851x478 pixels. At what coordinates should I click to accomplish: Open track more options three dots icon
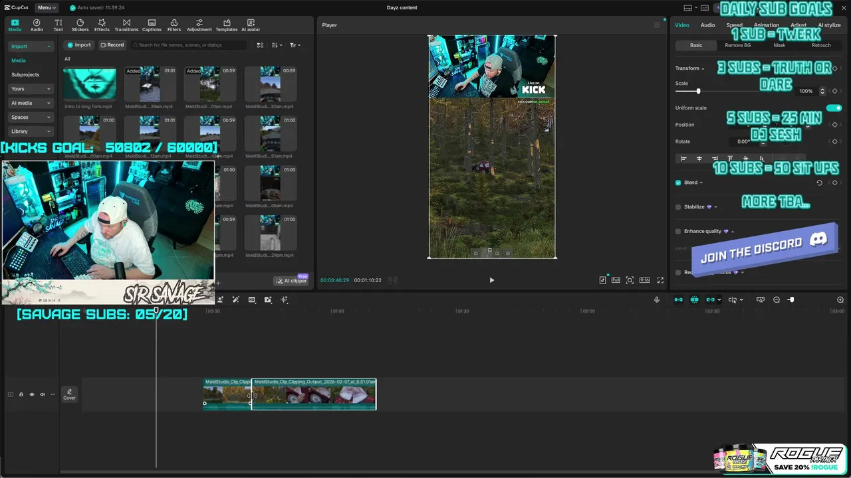click(53, 394)
